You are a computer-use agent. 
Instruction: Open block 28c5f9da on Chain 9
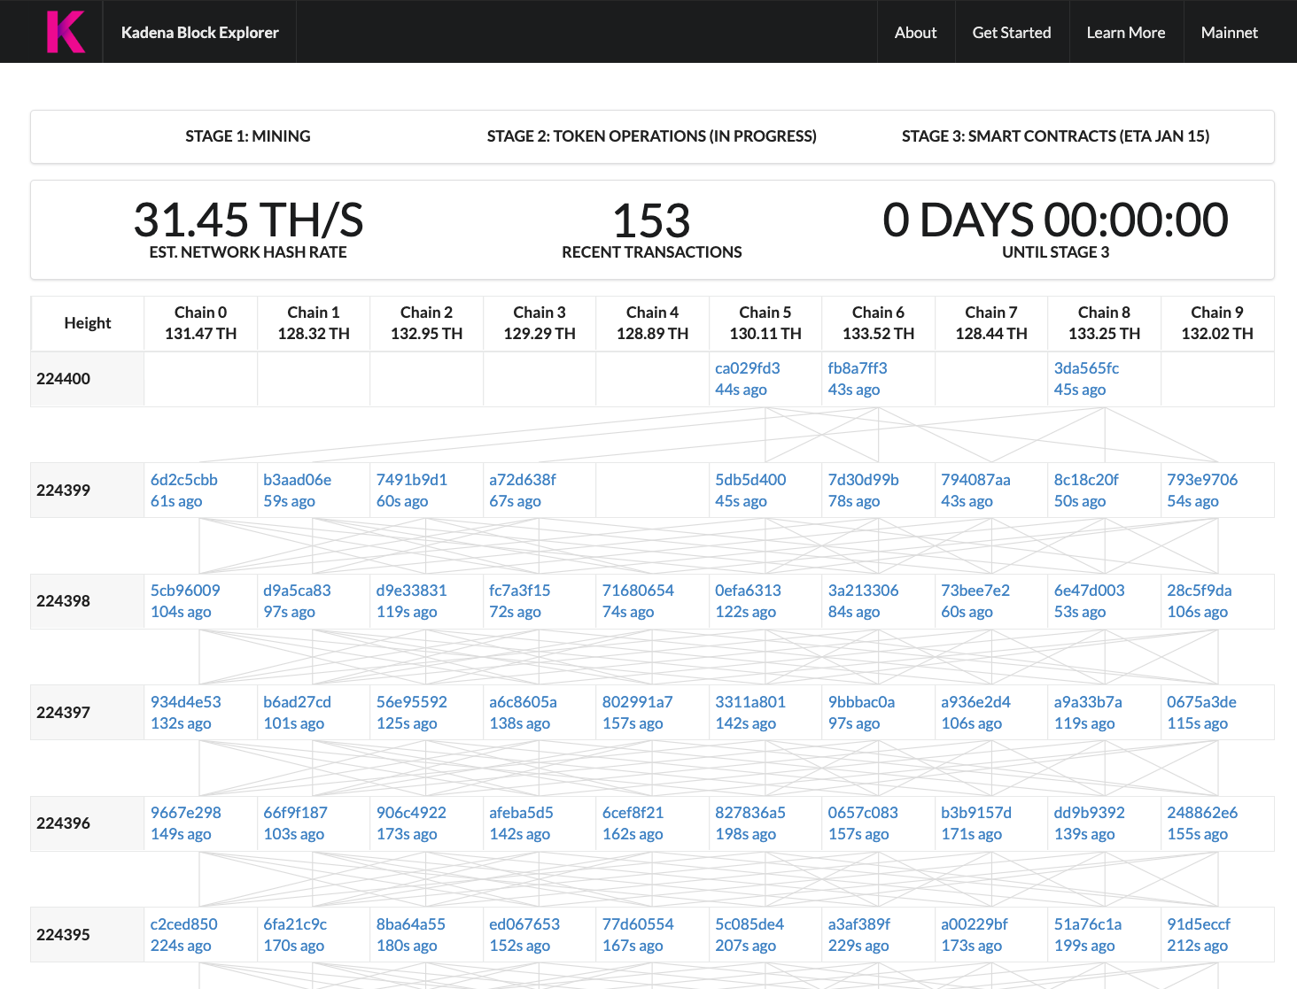pos(1200,591)
